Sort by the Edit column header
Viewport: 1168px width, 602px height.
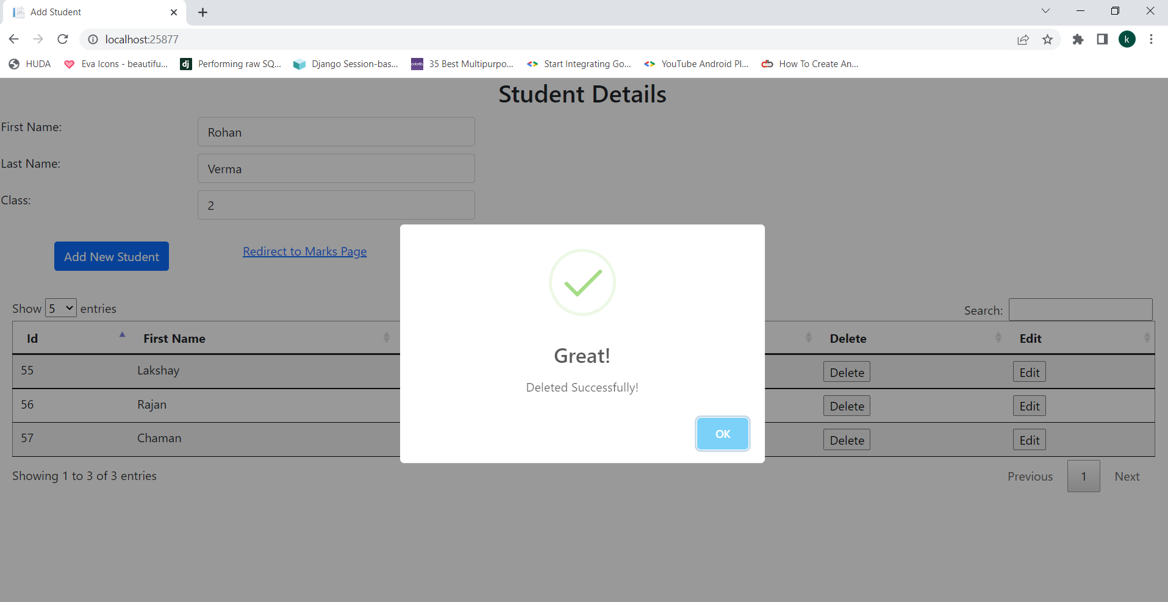coord(1080,338)
